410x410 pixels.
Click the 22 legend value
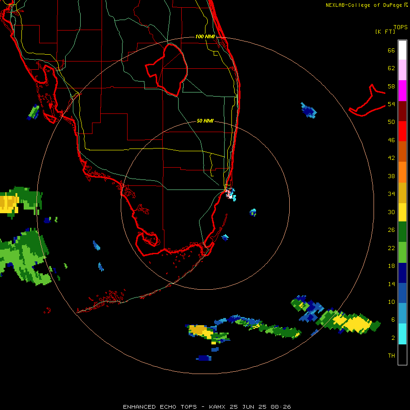coord(391,248)
